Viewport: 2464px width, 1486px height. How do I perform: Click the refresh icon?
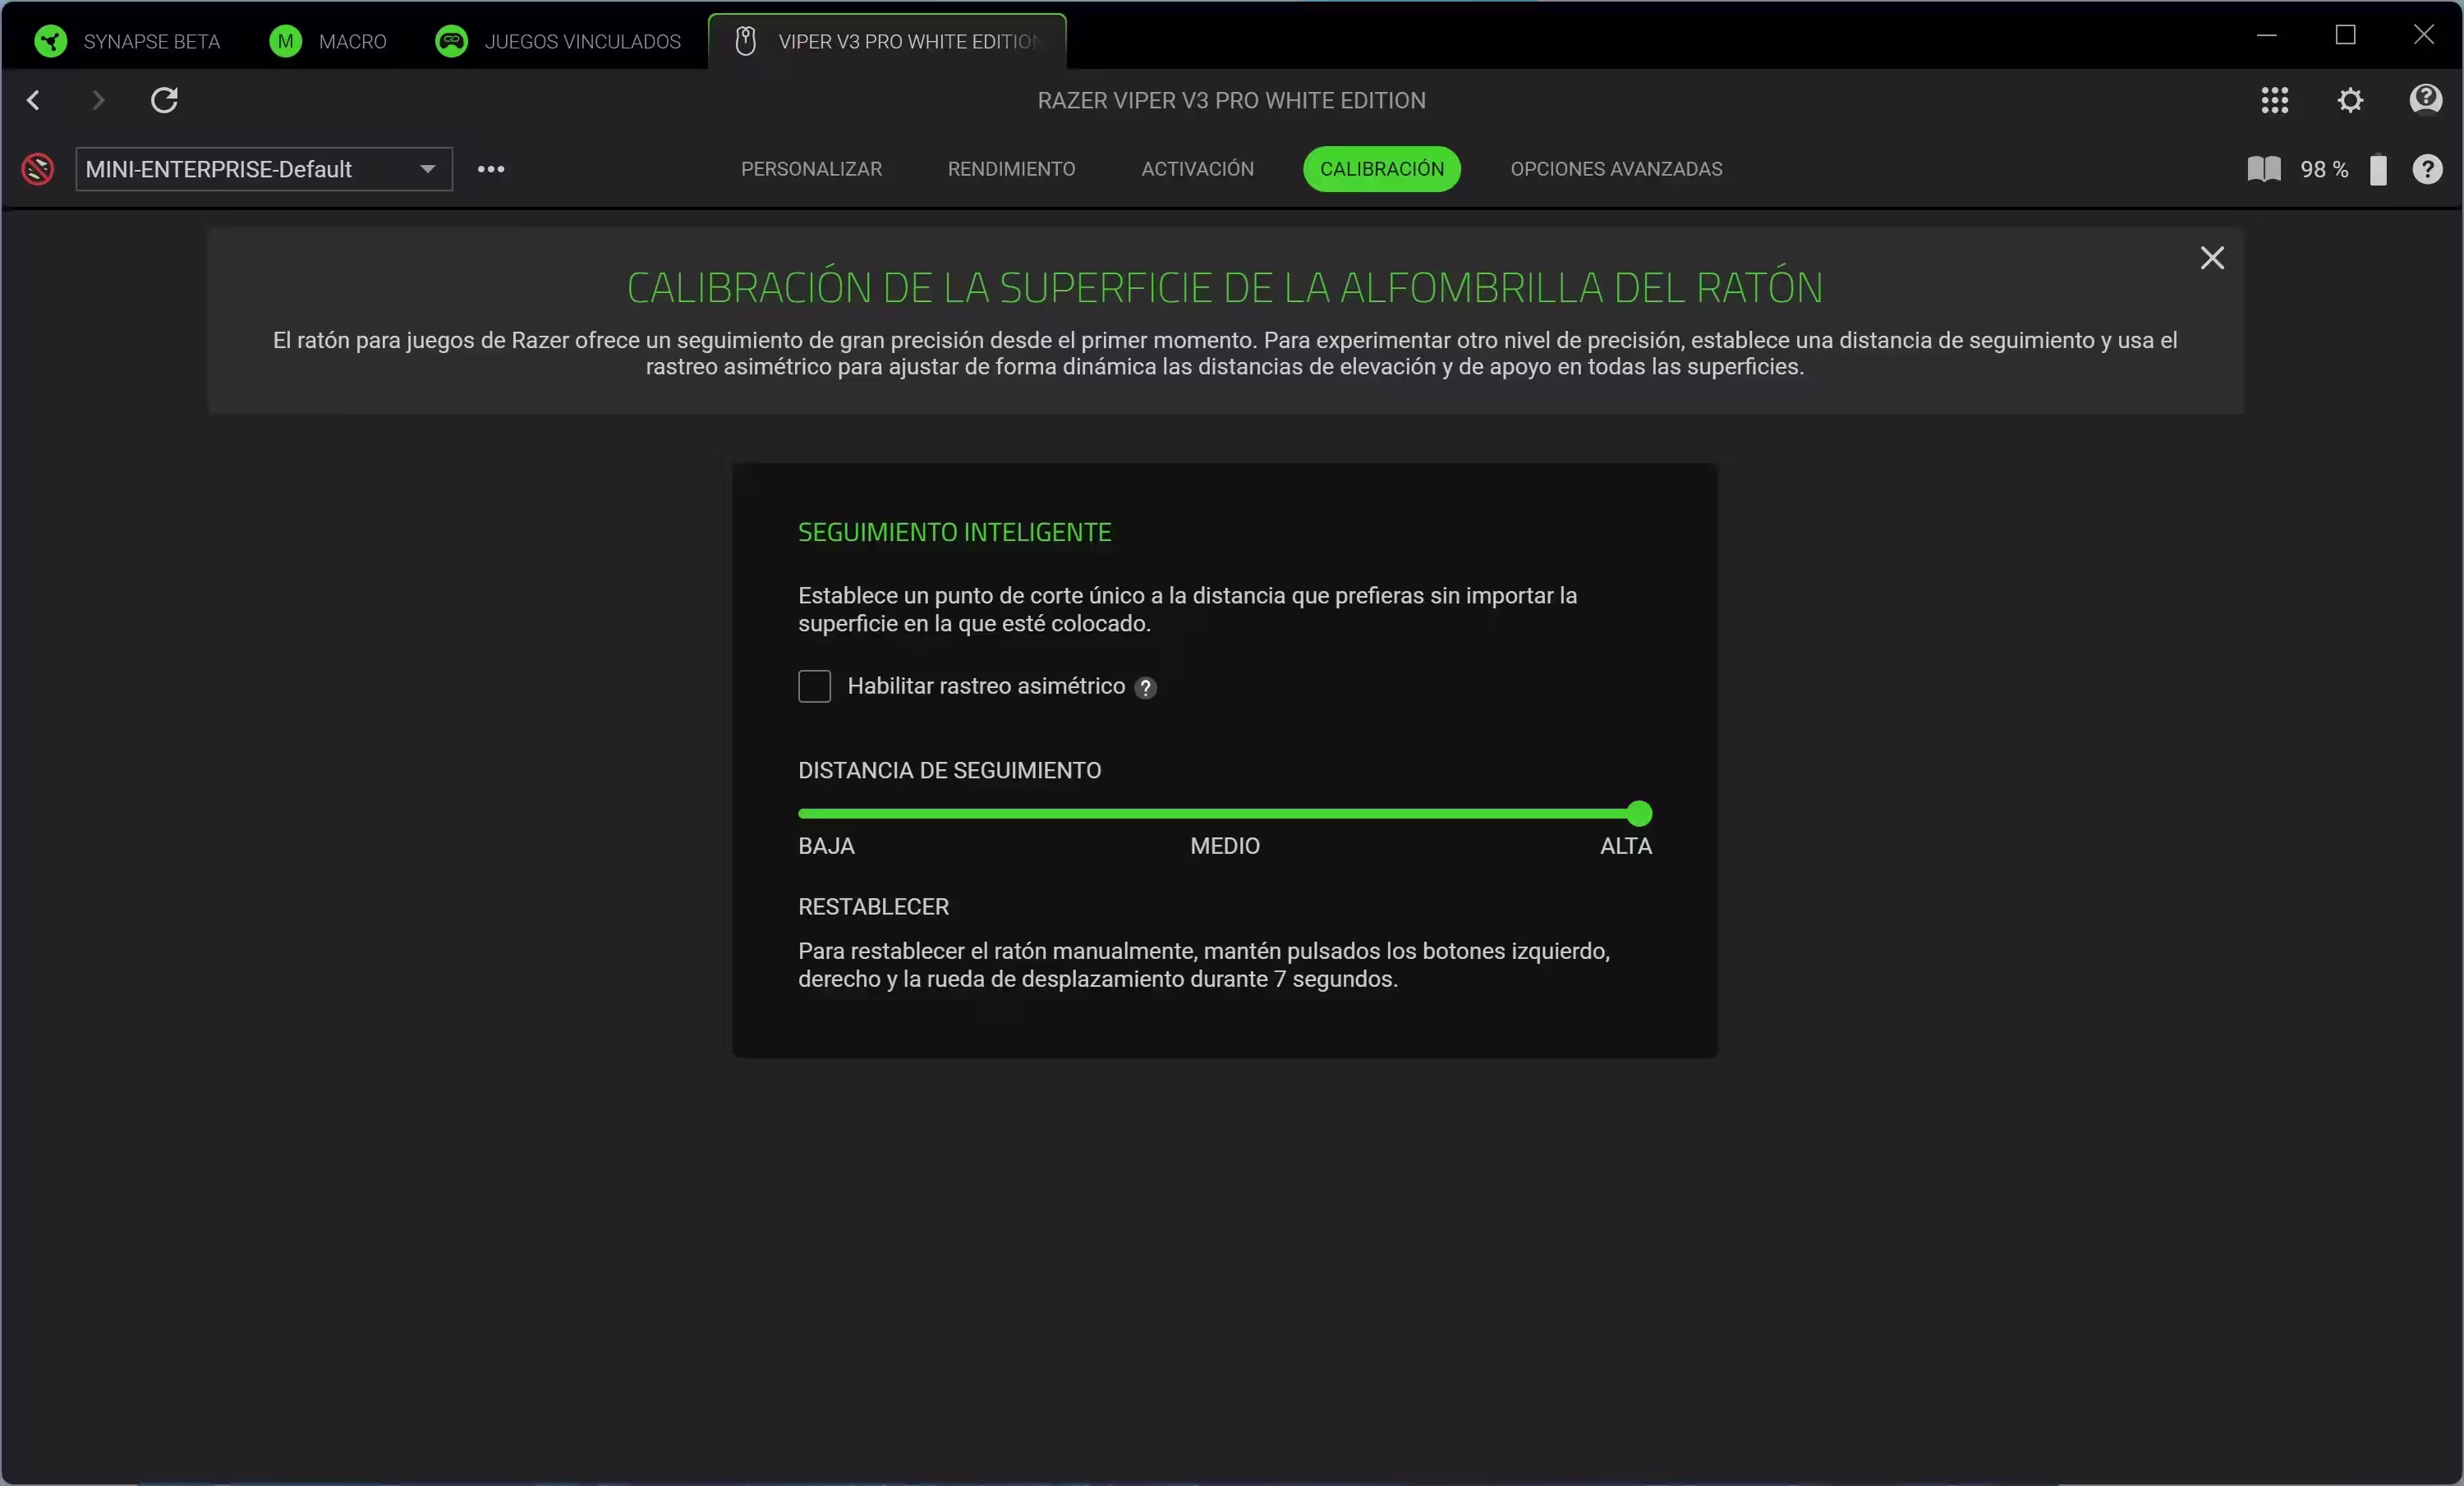164,100
